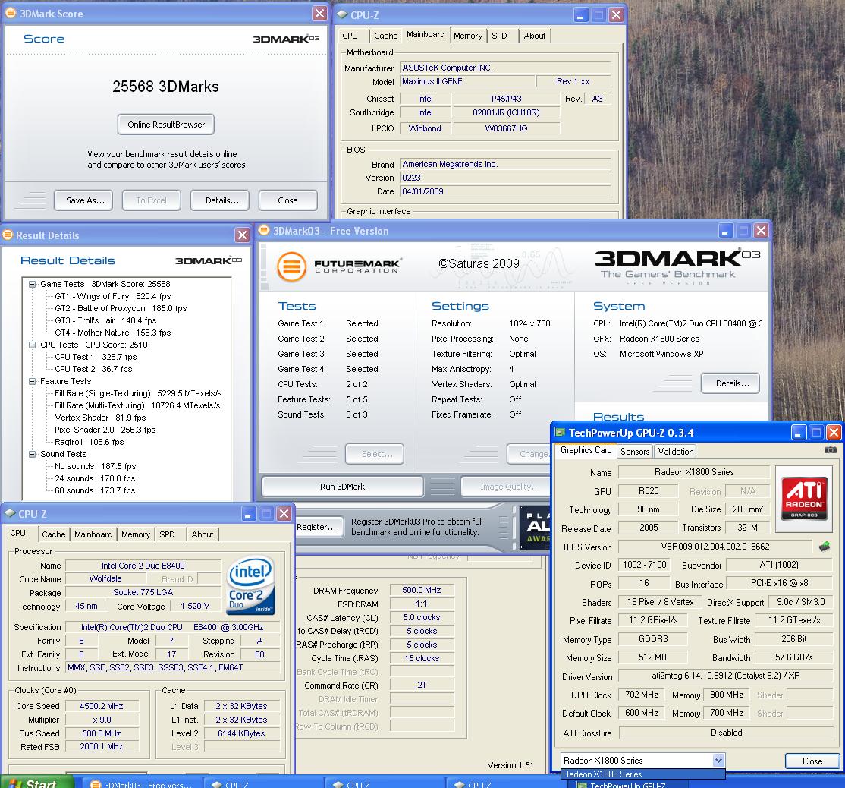This screenshot has height=788, width=845.
Task: Close the Result Details window
Action: 243,235
